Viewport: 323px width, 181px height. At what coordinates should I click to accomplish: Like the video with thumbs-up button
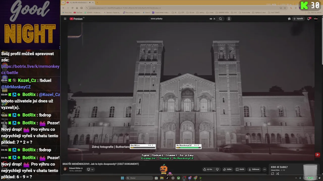tap(208, 169)
